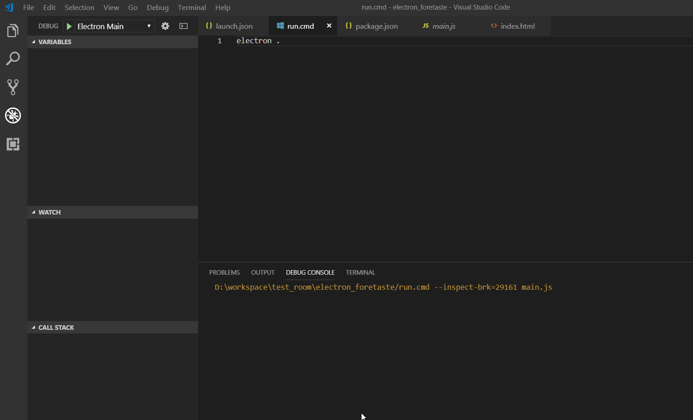Switch to the package.json tab
Screen dimensions: 693x420
point(375,26)
